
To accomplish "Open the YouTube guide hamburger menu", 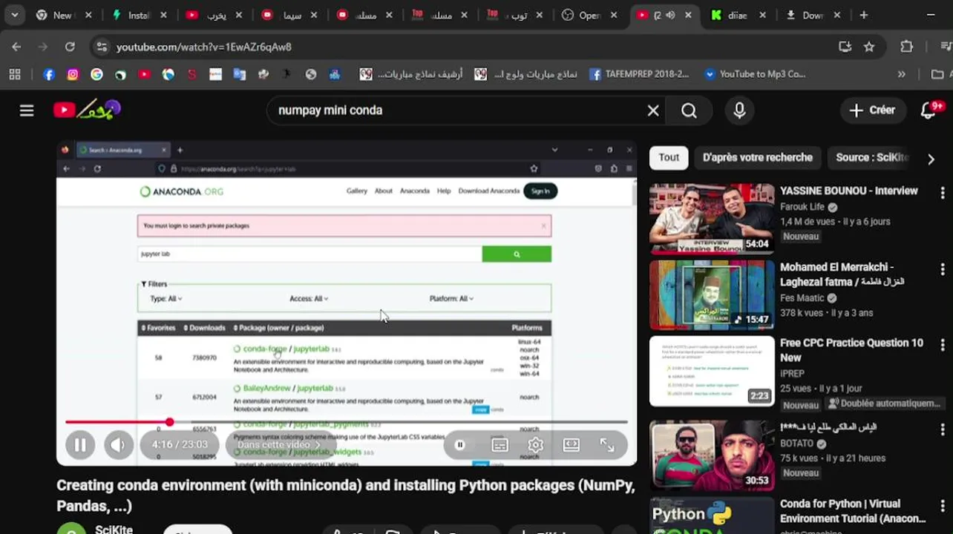I will coord(27,111).
